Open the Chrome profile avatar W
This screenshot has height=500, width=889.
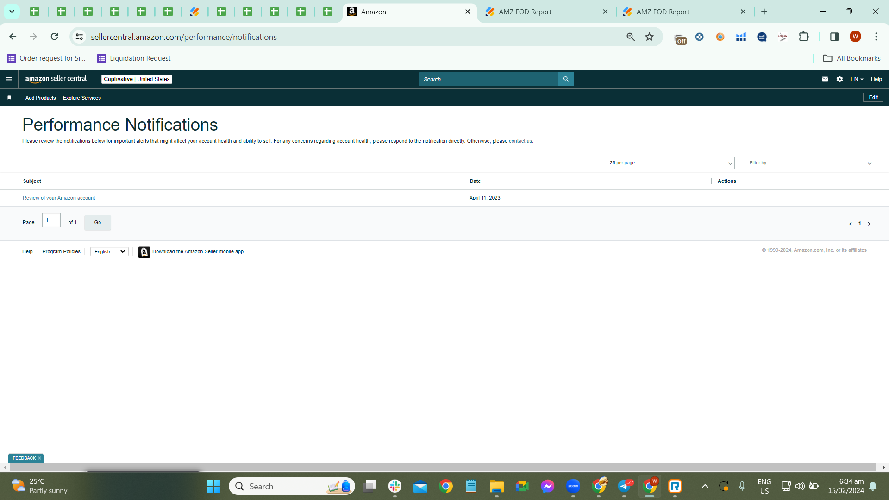(x=855, y=37)
